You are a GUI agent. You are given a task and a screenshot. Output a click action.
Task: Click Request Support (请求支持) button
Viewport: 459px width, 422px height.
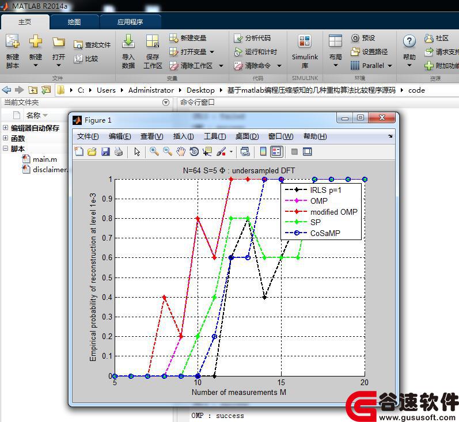click(x=442, y=52)
